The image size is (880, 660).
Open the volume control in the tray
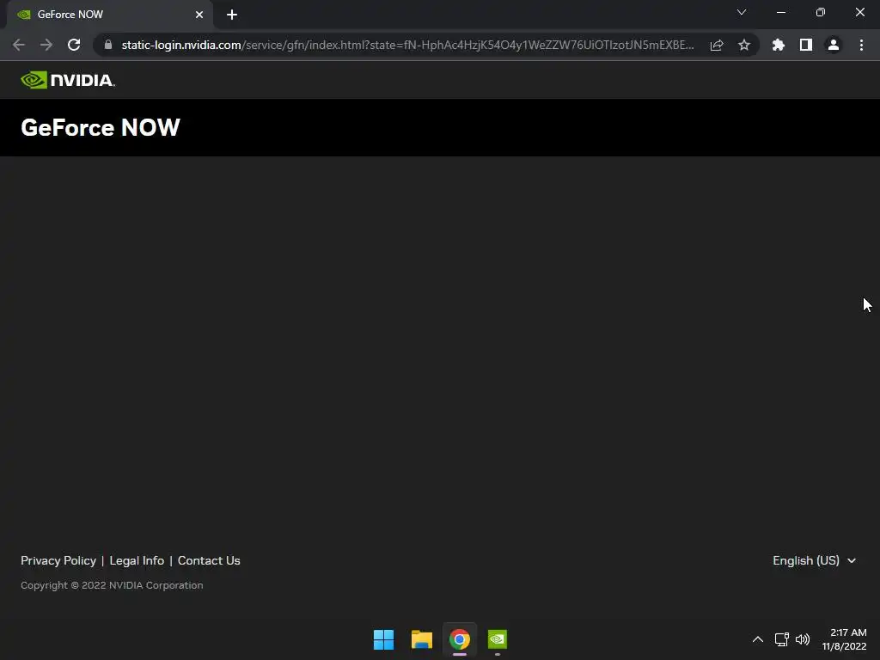(803, 639)
